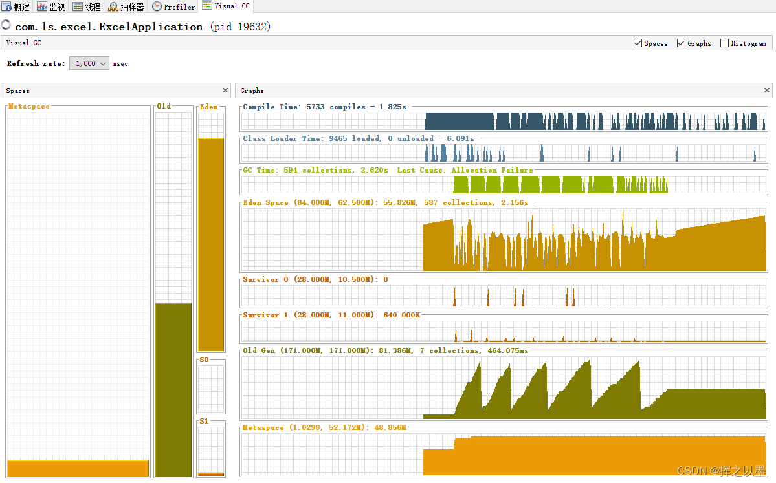The width and height of the screenshot is (776, 483).
Task: Enable the Histogram checkbox
Action: [724, 43]
